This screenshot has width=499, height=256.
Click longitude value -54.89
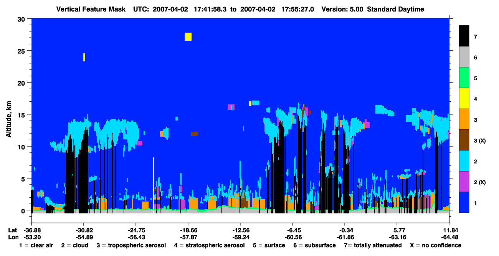pos(84,237)
